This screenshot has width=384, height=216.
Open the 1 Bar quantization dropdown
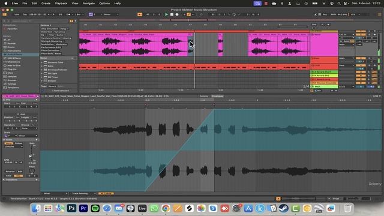(79, 14)
